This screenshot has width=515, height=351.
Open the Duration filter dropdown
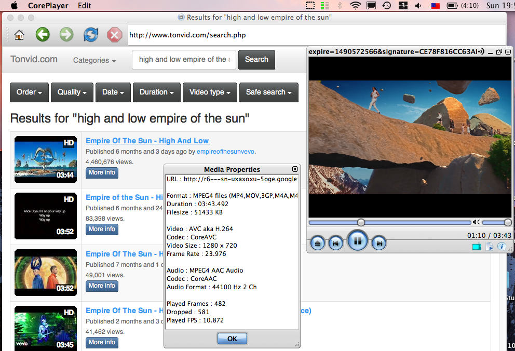(x=157, y=92)
